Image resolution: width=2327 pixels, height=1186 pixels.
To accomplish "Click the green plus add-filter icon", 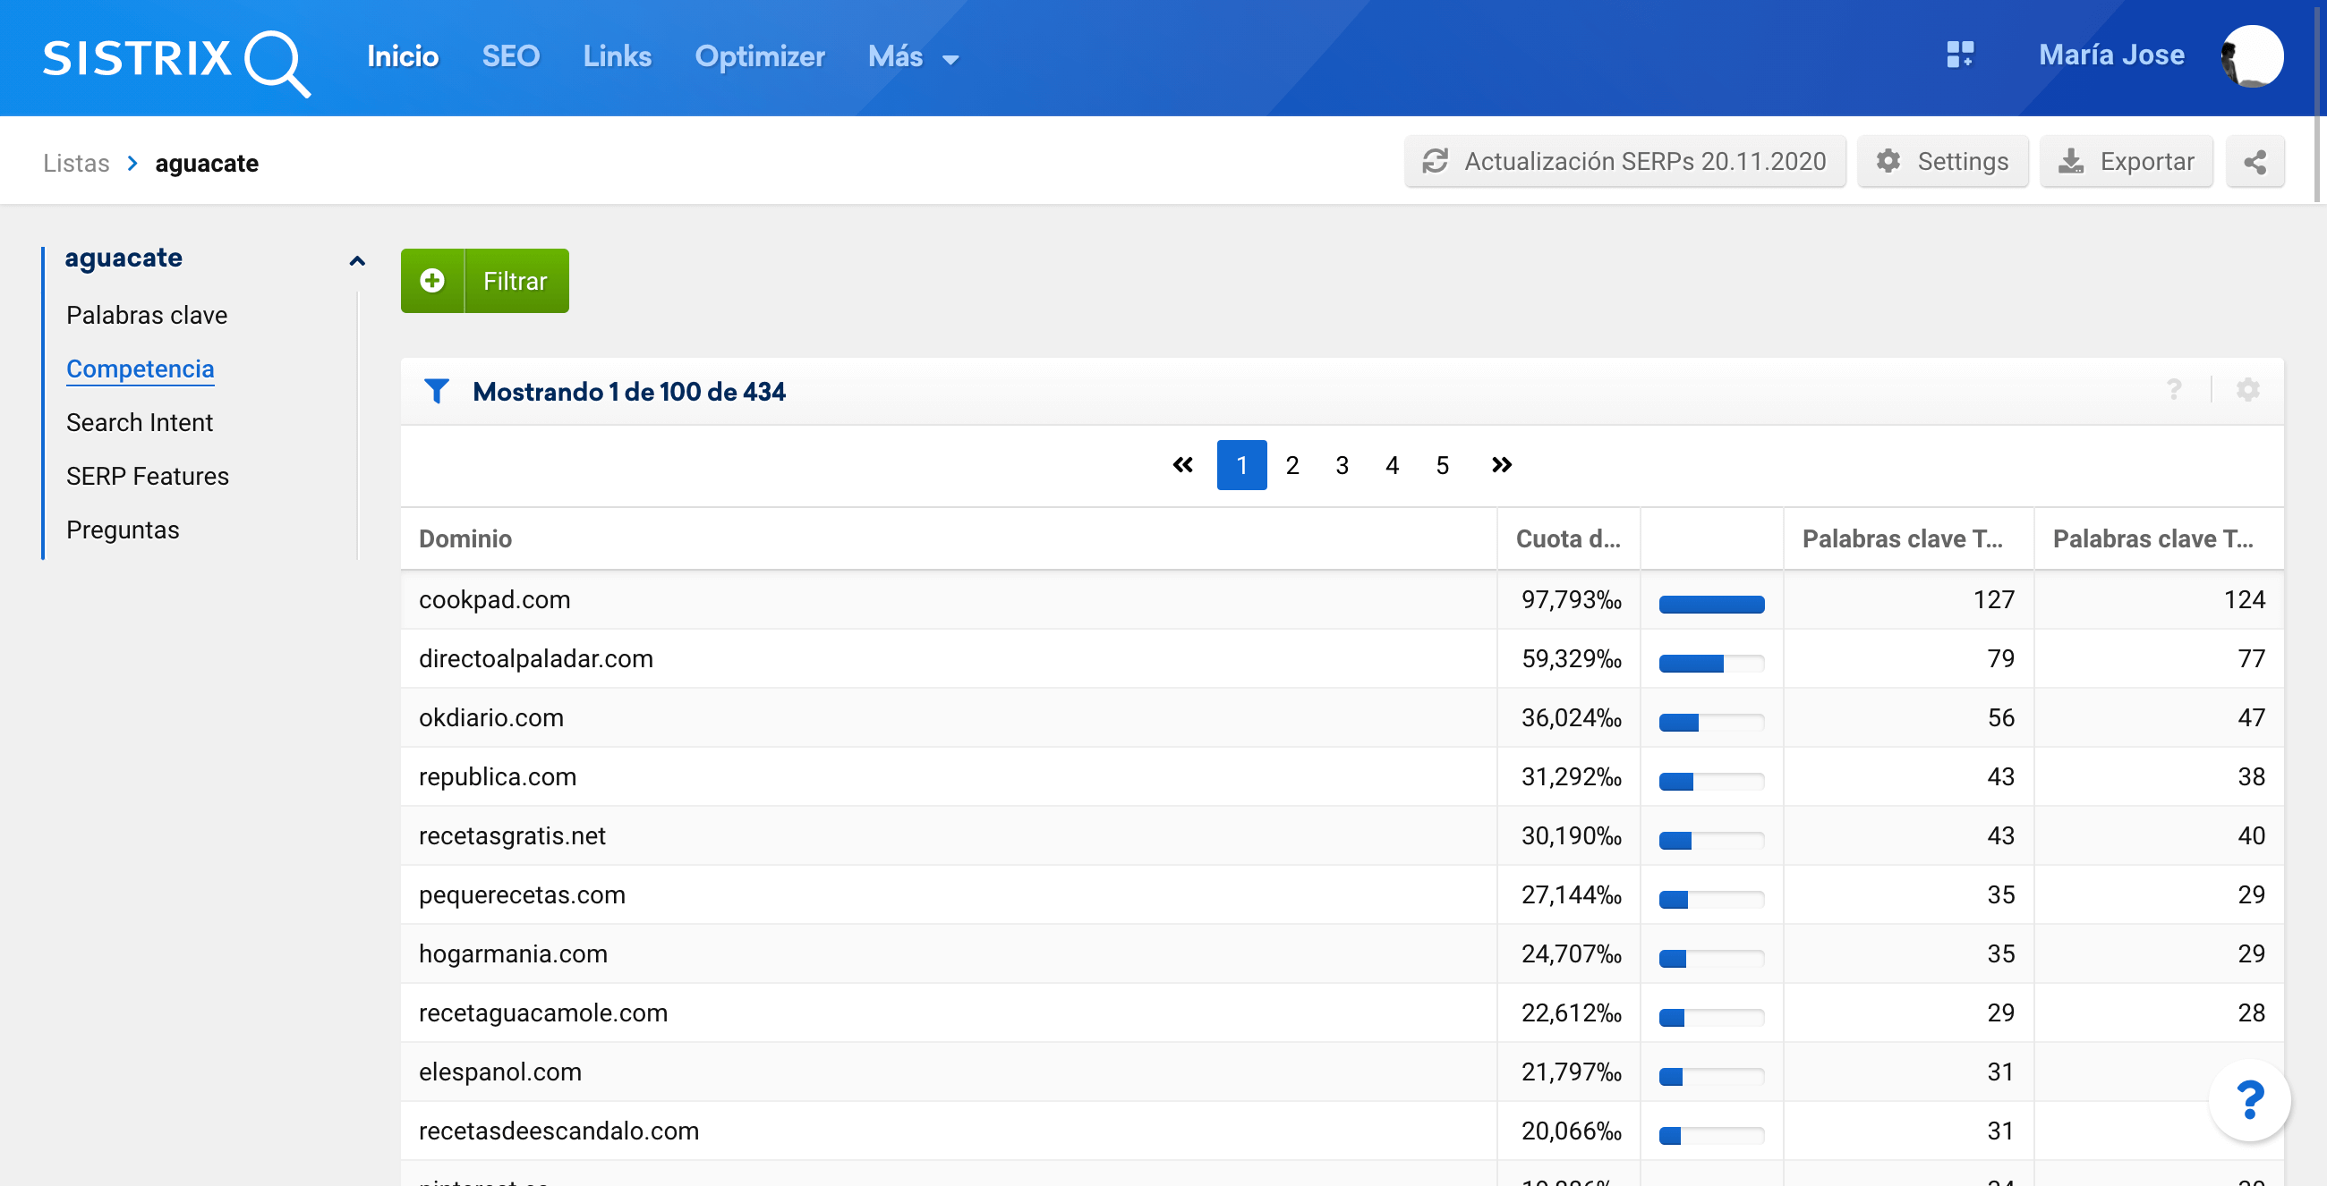I will coord(432,281).
